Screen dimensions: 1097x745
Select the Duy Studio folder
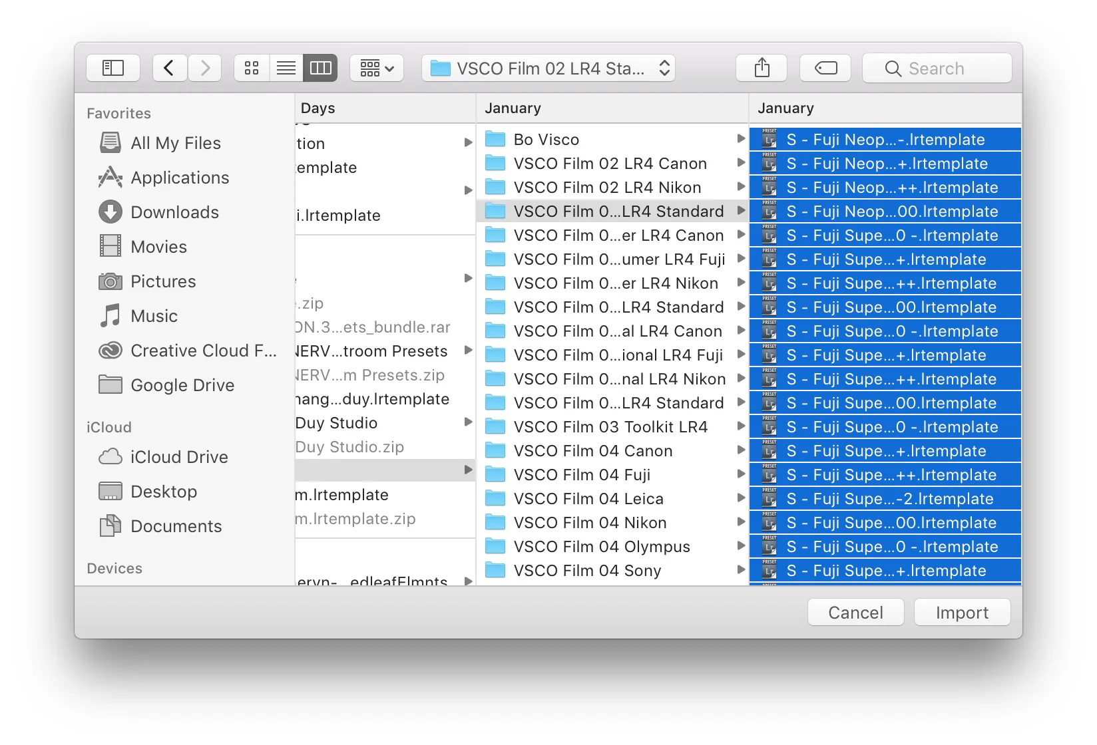click(x=385, y=423)
